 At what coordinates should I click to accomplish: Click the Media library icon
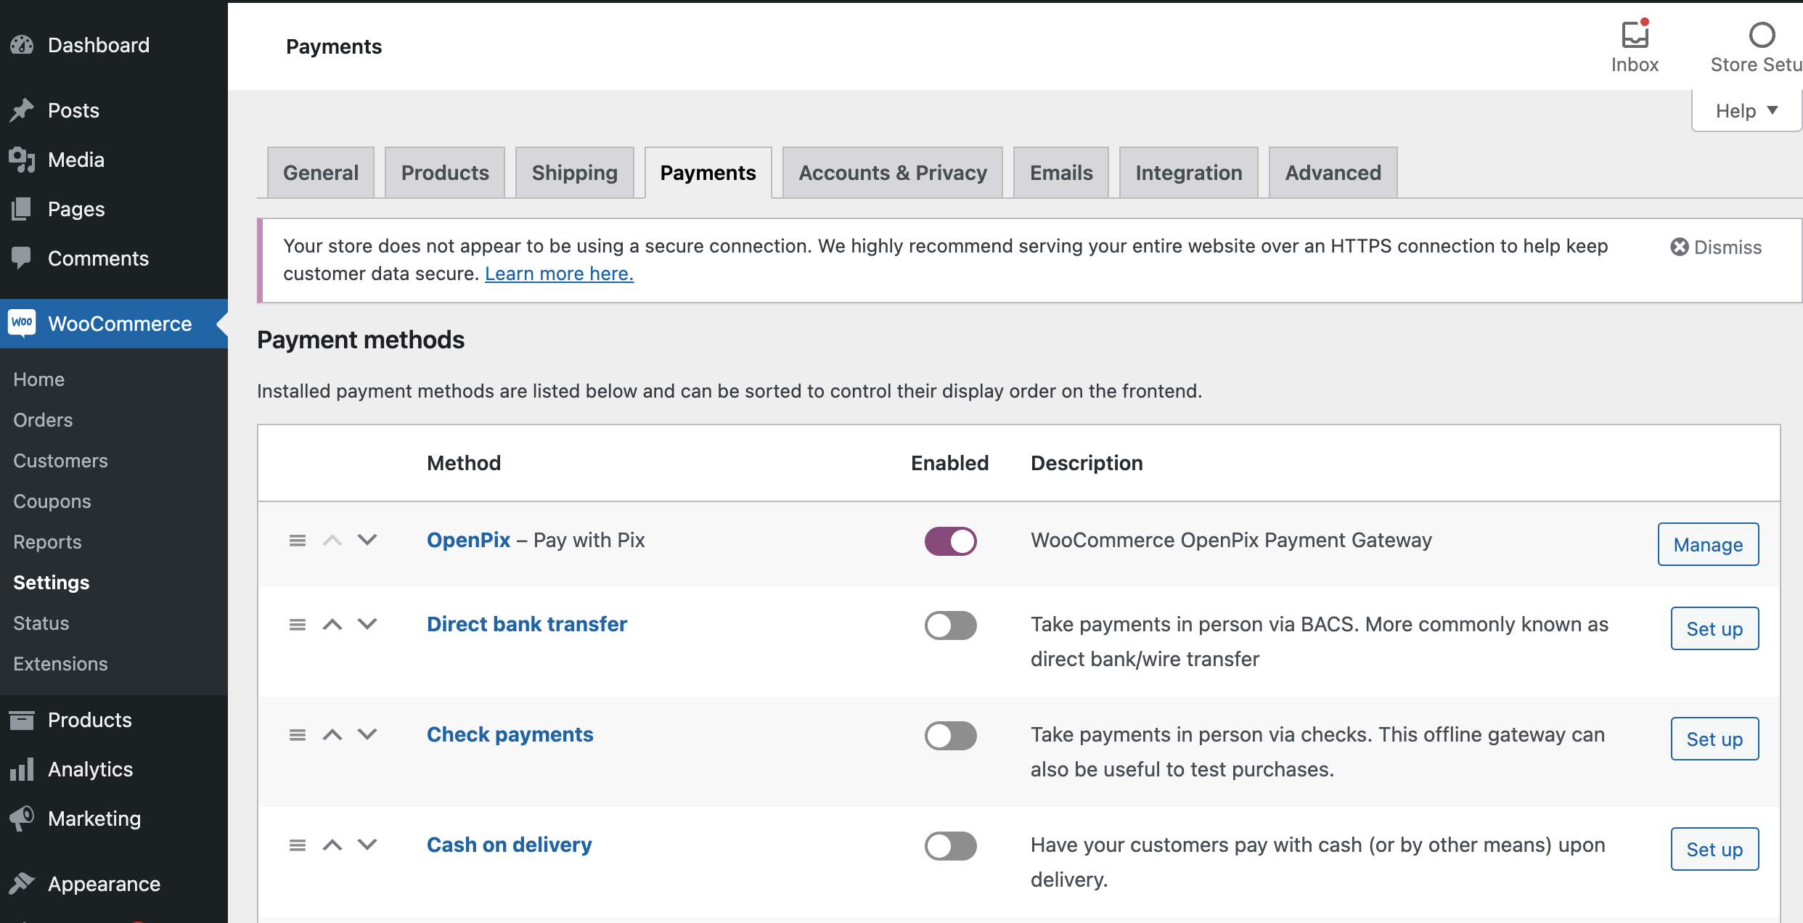point(22,160)
